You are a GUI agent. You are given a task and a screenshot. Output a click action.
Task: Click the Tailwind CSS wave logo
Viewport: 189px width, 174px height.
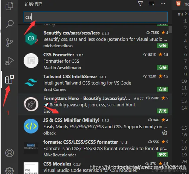pos(31,82)
